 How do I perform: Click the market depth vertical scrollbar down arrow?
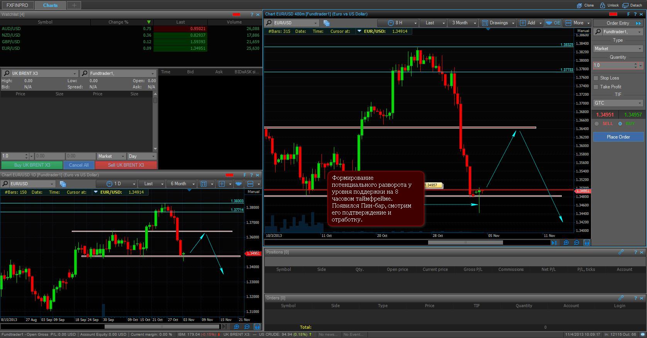(155, 149)
